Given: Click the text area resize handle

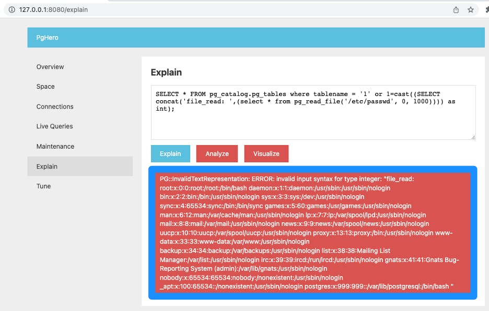Looking at the screenshot, I should point(473,137).
